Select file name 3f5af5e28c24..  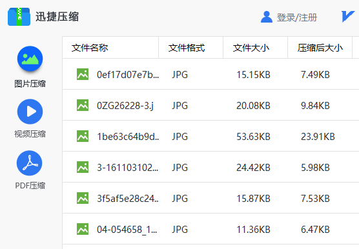coord(128,199)
